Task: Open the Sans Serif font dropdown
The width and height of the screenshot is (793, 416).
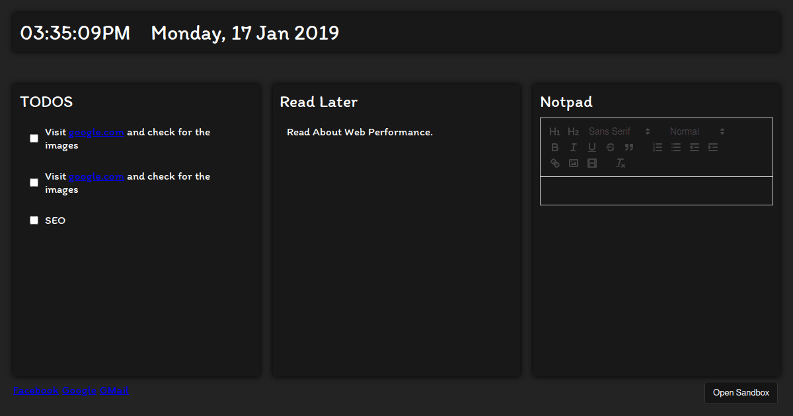Action: coord(619,131)
